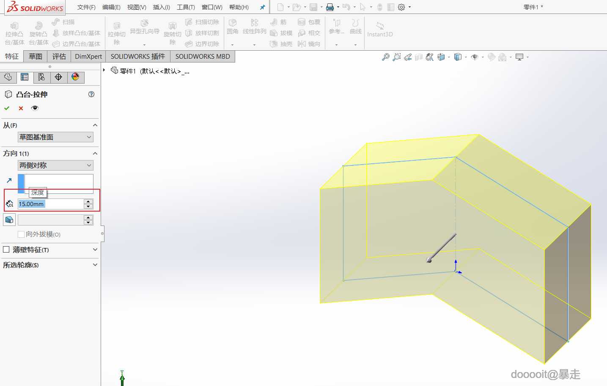
Task: Open the 两侧对称 end condition dropdown
Action: pyautogui.click(x=55, y=165)
